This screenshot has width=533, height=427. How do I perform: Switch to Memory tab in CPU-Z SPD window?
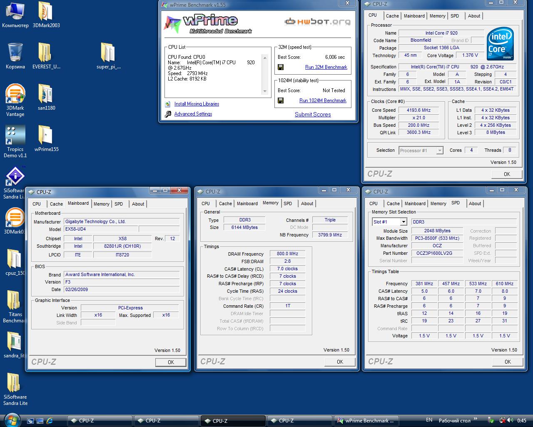pyautogui.click(x=438, y=203)
